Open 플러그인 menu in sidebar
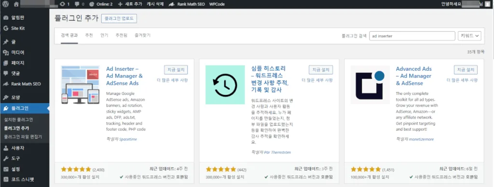The height and width of the screenshot is (187, 494). click(x=25, y=108)
